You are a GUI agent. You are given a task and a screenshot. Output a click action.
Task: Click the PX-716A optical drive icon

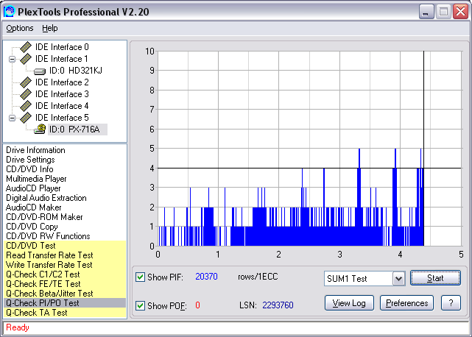click(x=40, y=129)
